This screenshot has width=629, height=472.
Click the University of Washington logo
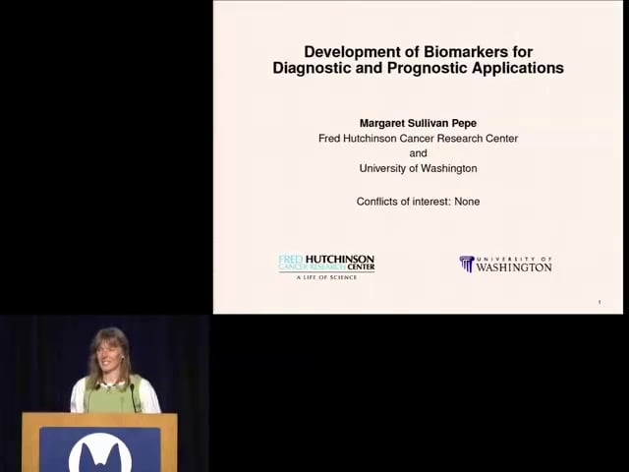point(505,265)
